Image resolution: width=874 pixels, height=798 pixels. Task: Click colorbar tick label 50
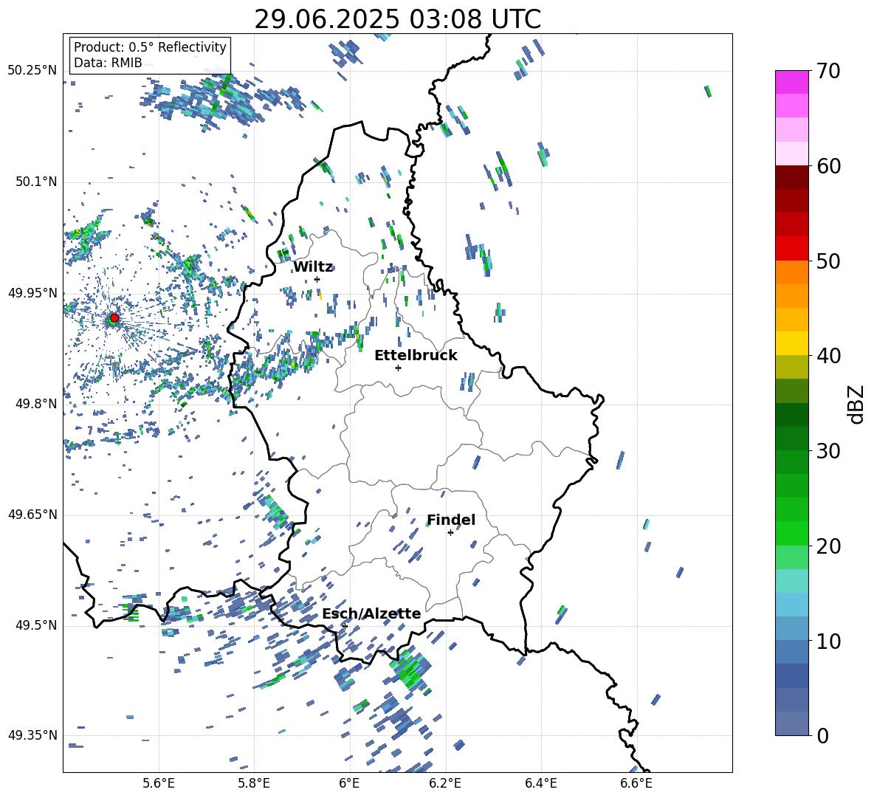pyautogui.click(x=828, y=261)
